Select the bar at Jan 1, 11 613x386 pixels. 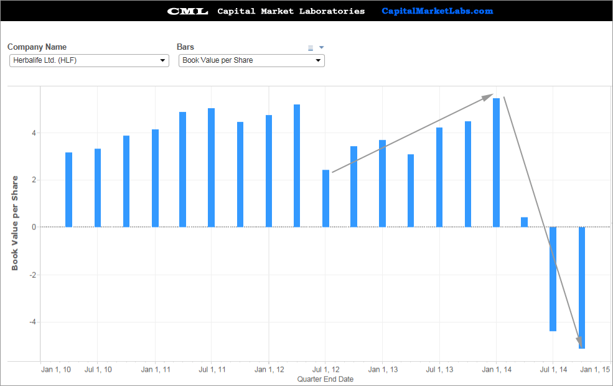[x=155, y=178]
